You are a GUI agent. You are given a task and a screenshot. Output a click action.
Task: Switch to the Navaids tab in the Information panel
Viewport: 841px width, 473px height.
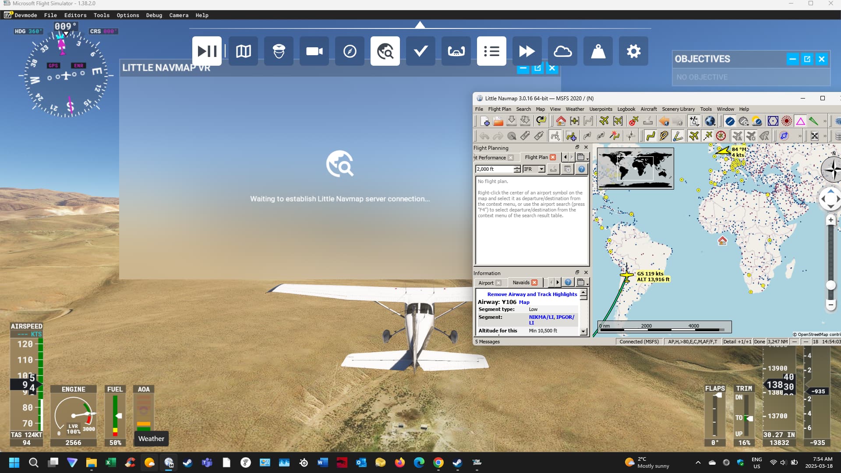[521, 282]
